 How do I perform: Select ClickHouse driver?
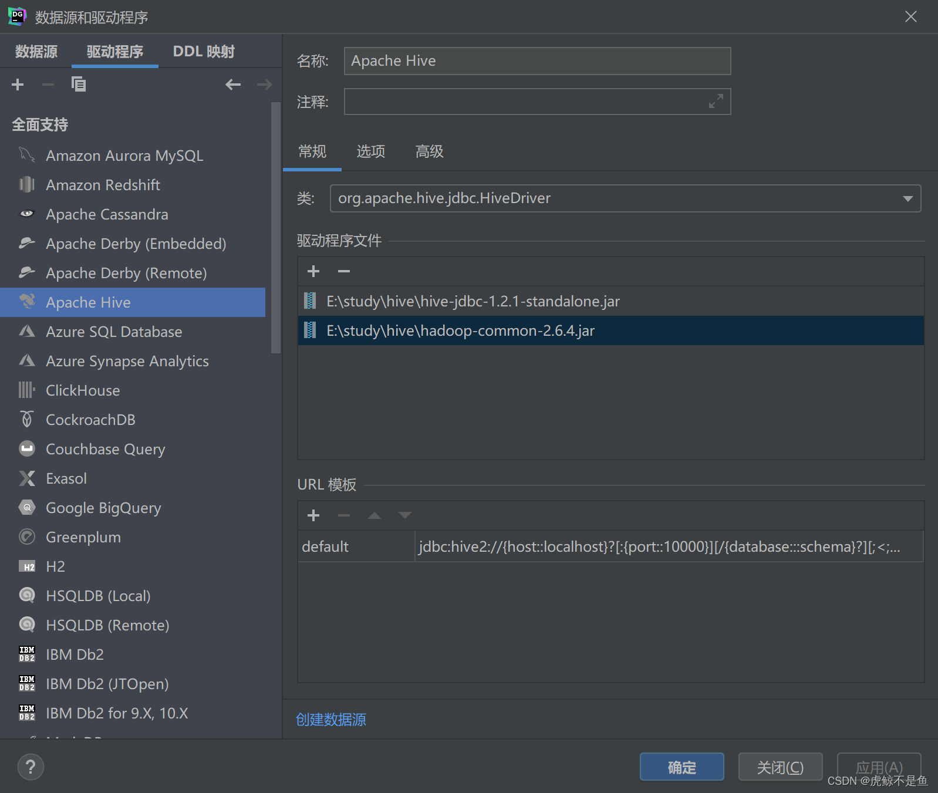coord(133,390)
